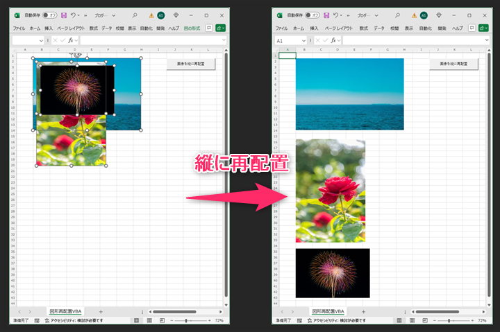Expand the formula bar in right window

click(486, 41)
